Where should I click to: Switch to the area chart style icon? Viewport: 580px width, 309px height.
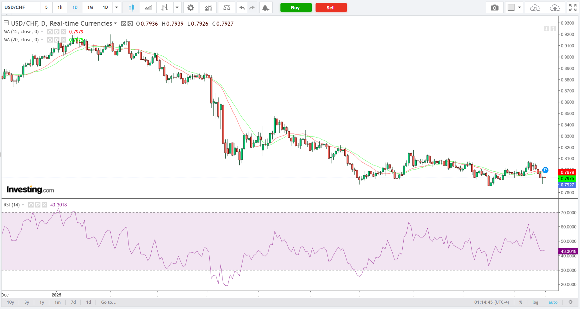pos(148,8)
